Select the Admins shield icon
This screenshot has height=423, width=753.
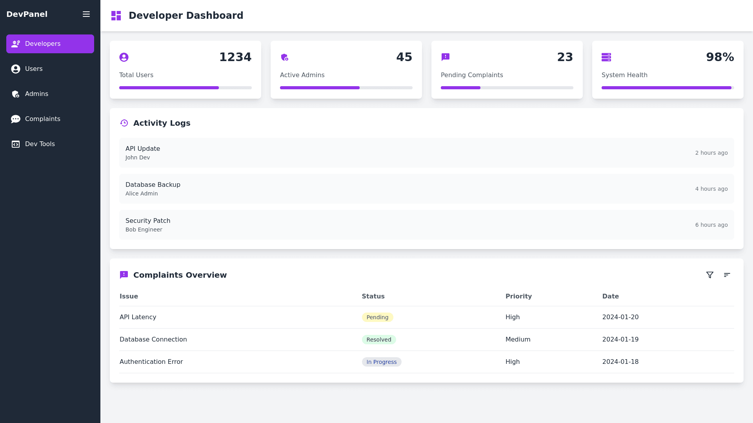click(x=16, y=94)
